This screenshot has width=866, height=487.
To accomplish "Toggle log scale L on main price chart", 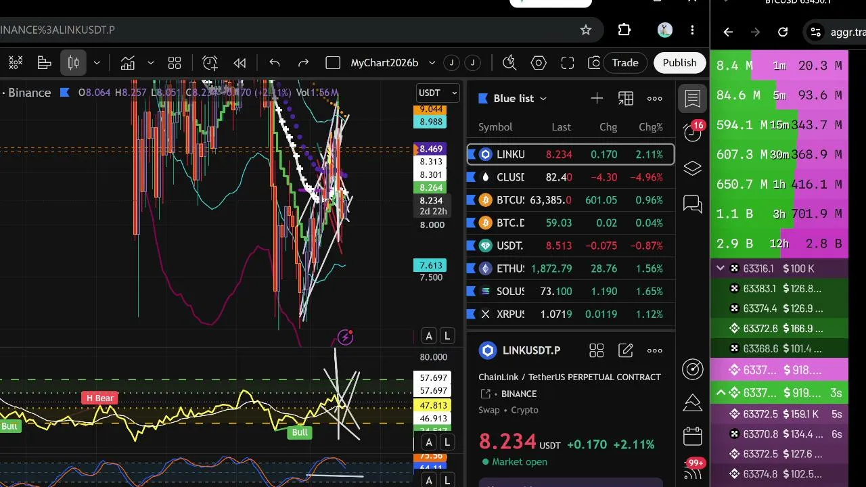I will (447, 336).
